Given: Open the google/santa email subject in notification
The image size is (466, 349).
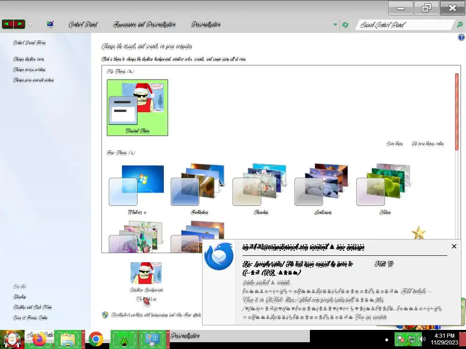Looking at the screenshot, I should (298, 268).
